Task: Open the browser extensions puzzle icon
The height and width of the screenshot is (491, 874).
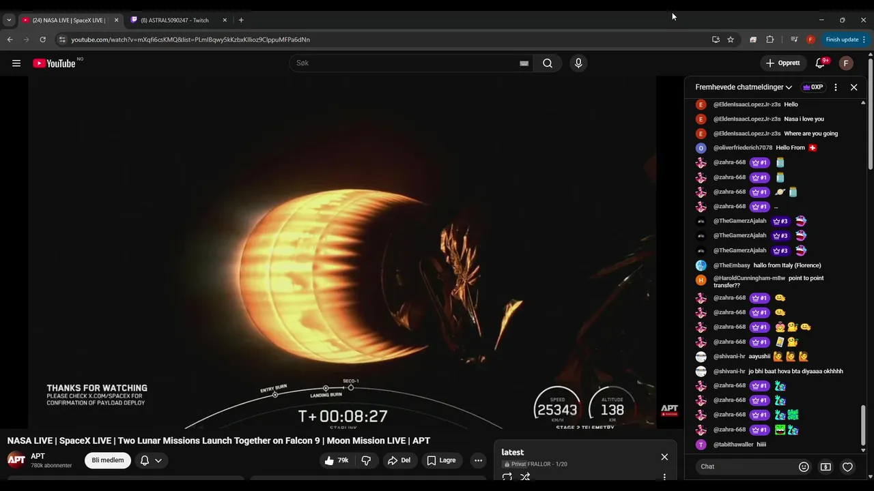Action: tap(770, 40)
